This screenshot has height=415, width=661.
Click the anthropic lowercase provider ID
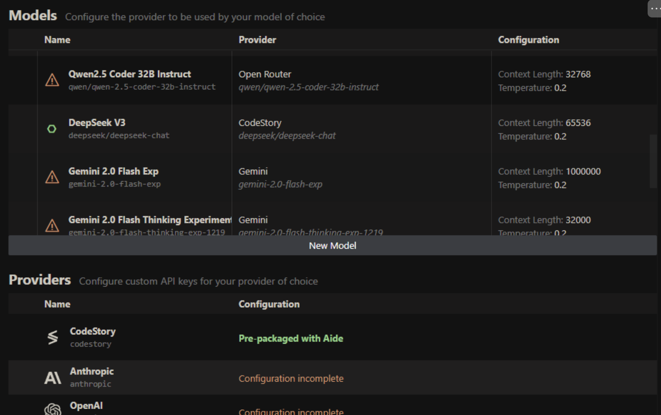click(x=91, y=384)
